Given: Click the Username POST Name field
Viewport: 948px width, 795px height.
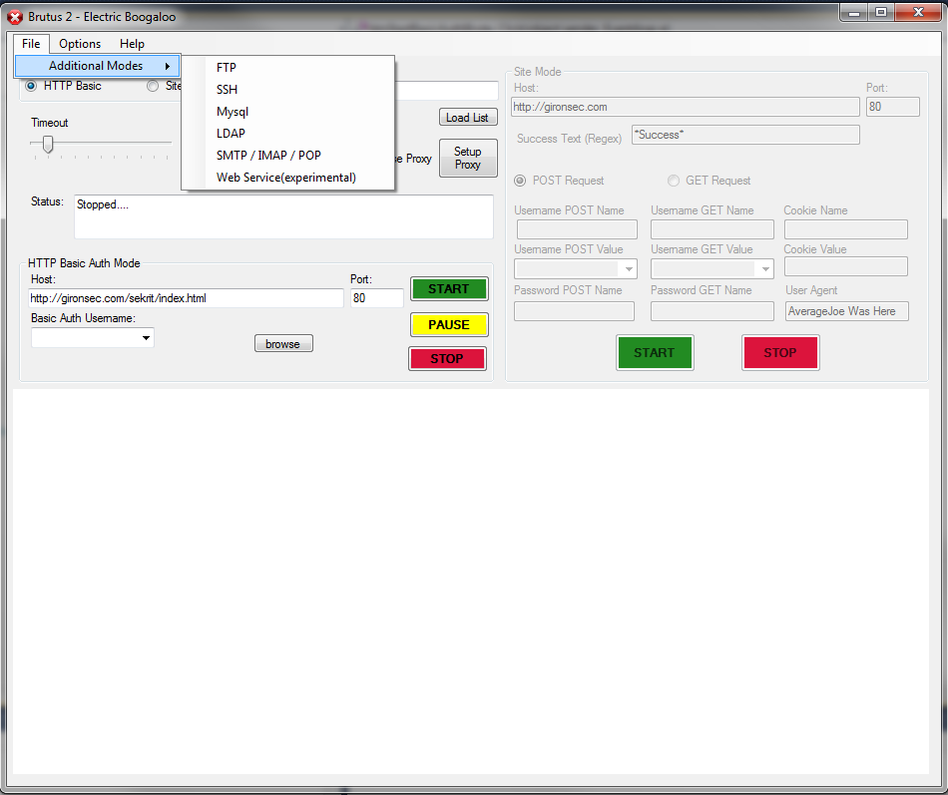Looking at the screenshot, I should 577,229.
